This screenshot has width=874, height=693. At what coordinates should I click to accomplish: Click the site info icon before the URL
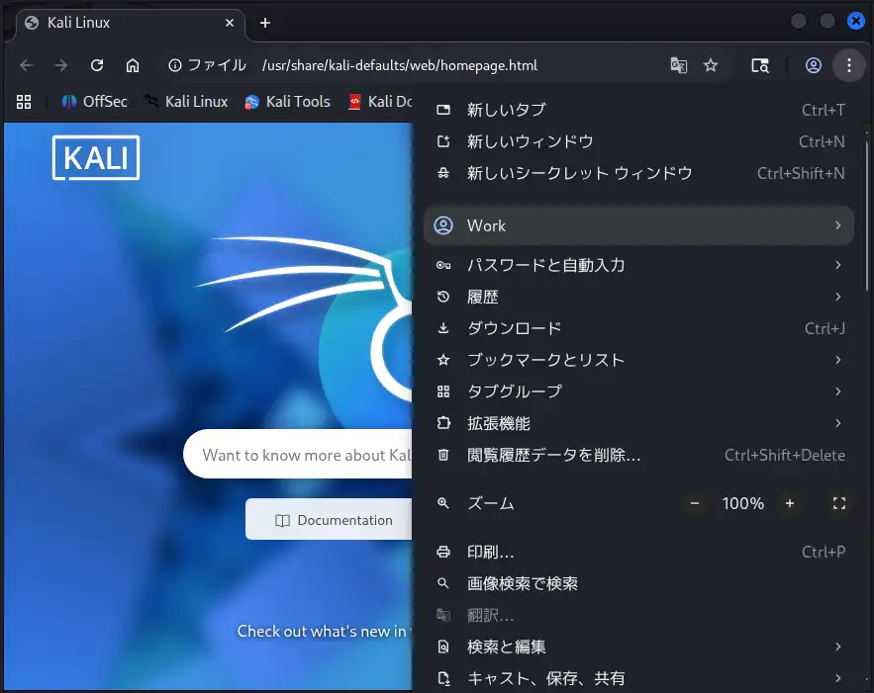[x=176, y=65]
